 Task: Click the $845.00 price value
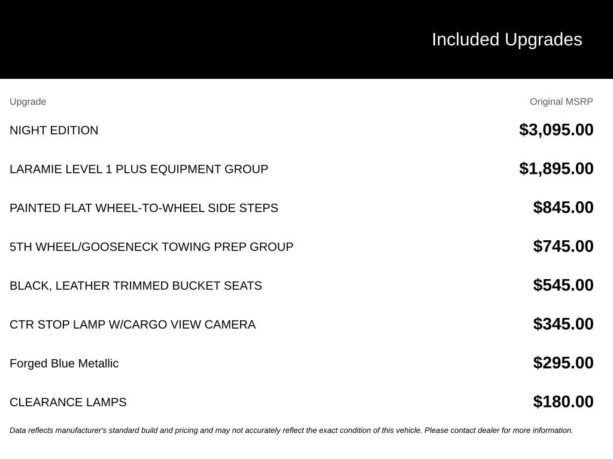click(x=563, y=207)
